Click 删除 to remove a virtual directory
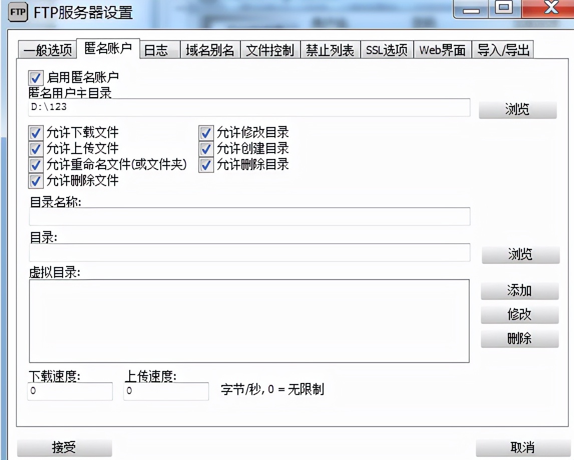The image size is (574, 460). 520,338
